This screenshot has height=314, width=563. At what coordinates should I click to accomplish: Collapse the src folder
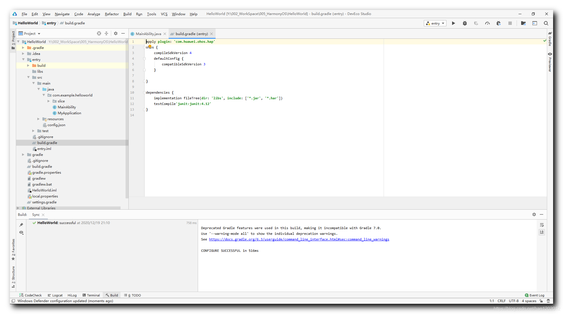29,77
